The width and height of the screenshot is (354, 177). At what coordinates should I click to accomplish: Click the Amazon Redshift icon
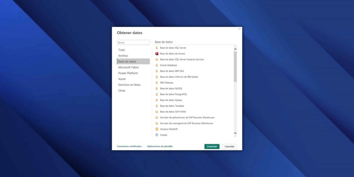[157, 129]
